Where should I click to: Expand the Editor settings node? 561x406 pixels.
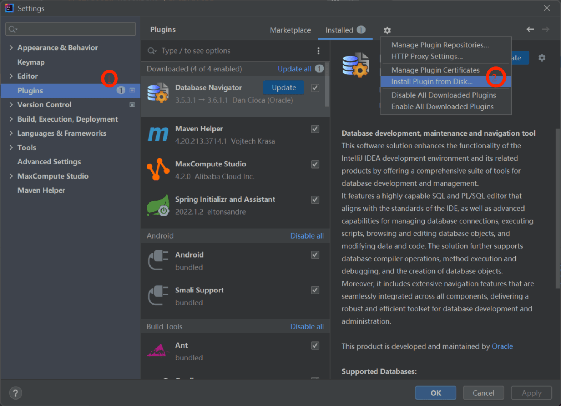(x=11, y=76)
